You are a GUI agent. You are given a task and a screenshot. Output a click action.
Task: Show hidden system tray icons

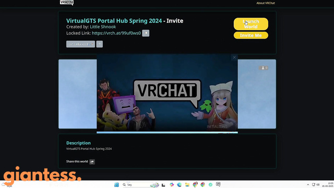point(308,184)
